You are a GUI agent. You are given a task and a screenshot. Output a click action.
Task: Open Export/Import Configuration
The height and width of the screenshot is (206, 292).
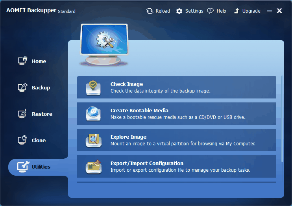point(177,166)
